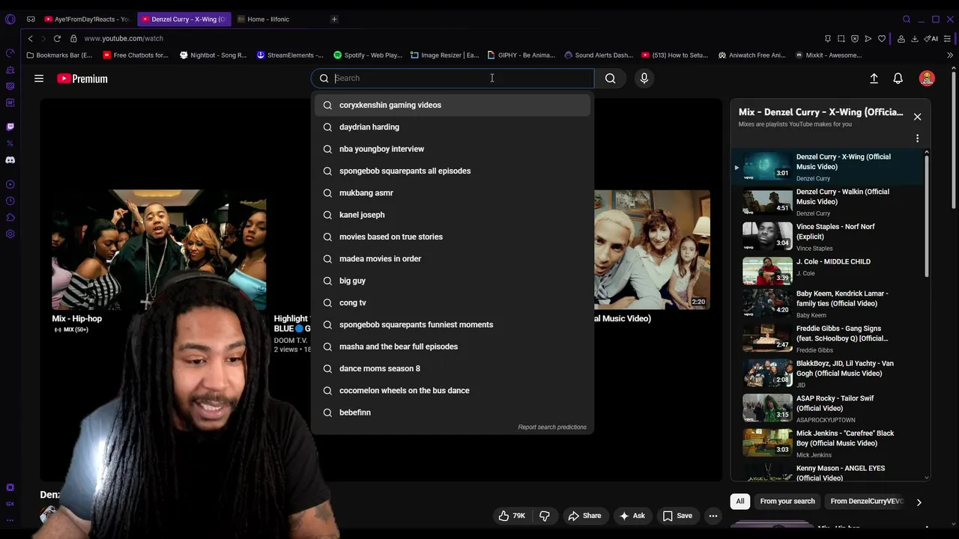
Task: Choose suggestion 'bebefinn'
Action: tap(453, 412)
